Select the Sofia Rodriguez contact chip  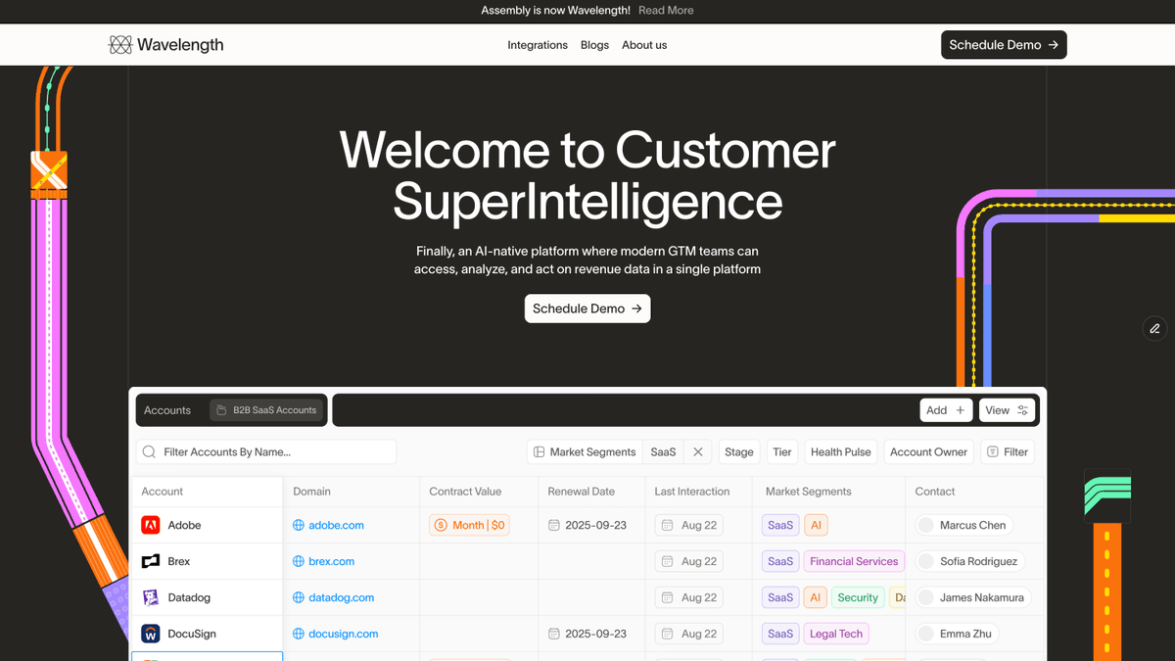(968, 562)
